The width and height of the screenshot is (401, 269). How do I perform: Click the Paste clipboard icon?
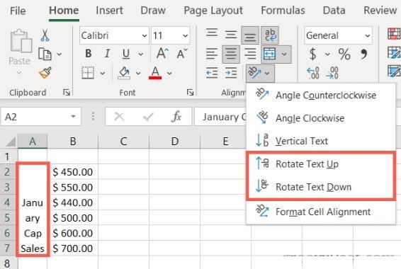pos(21,41)
